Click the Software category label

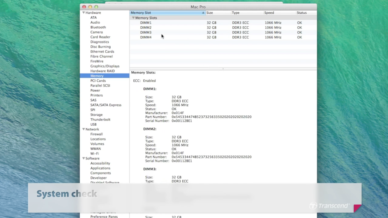pyautogui.click(x=92, y=158)
